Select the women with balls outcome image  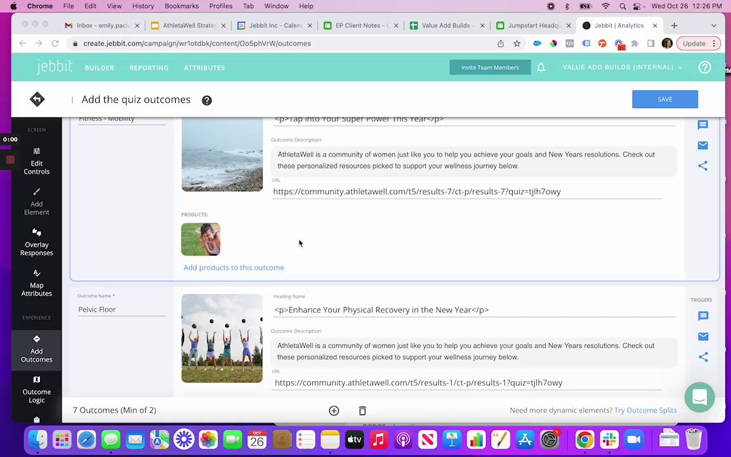(x=222, y=338)
